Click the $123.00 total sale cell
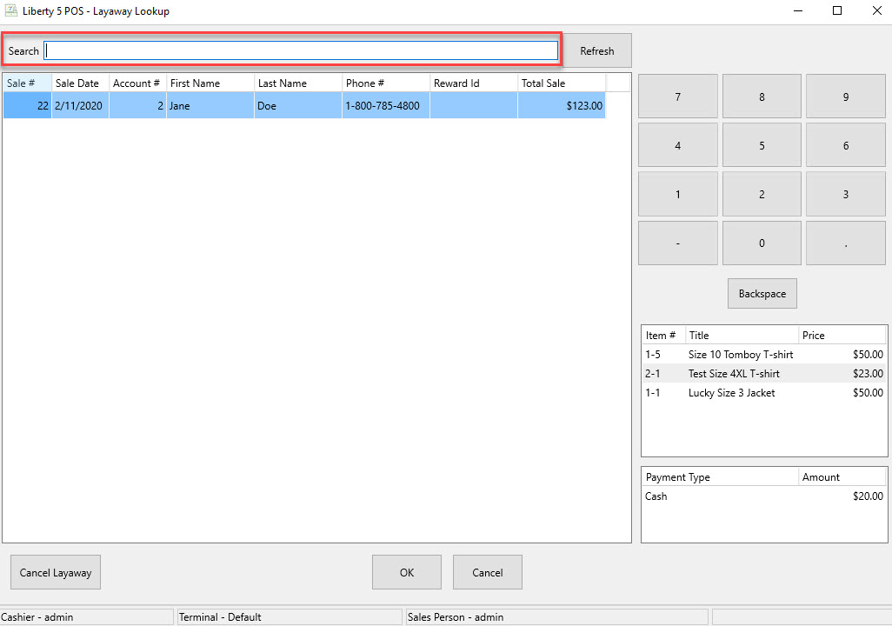 point(562,106)
